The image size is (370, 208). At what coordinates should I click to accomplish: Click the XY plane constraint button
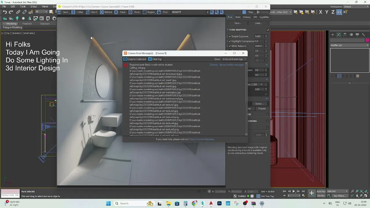339,12
